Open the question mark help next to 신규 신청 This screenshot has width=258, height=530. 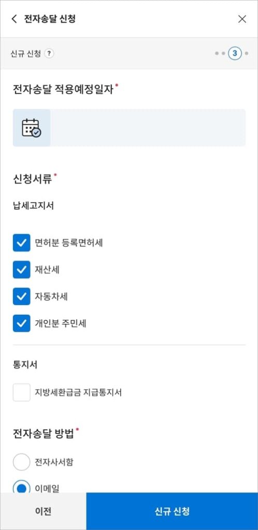[49, 53]
